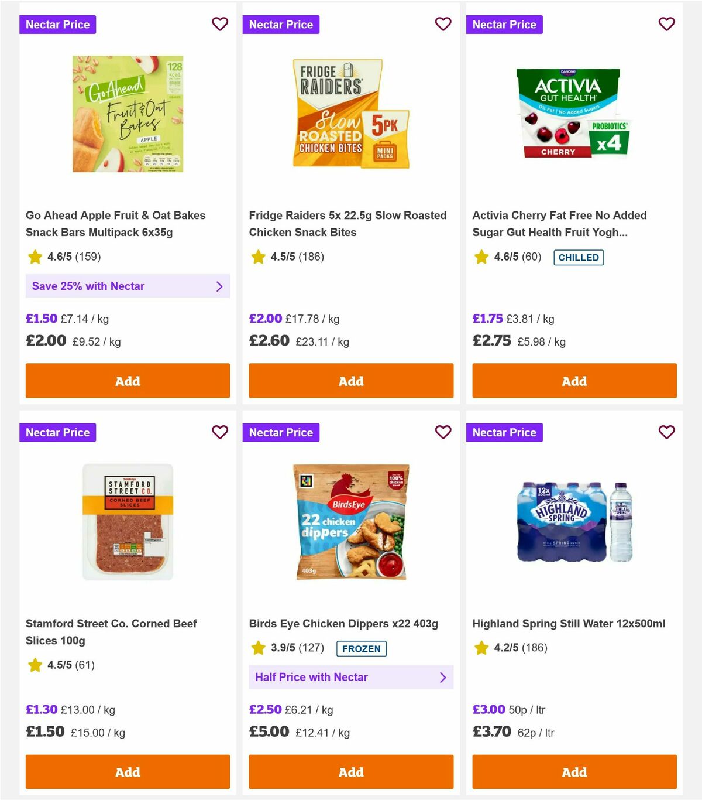Click the heart icon on Fridge Raiders
The width and height of the screenshot is (702, 800).
point(443,24)
